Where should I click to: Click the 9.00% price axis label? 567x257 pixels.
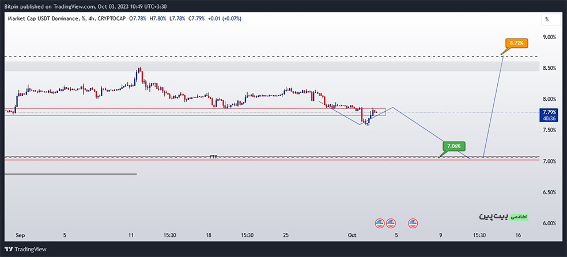pyautogui.click(x=549, y=37)
